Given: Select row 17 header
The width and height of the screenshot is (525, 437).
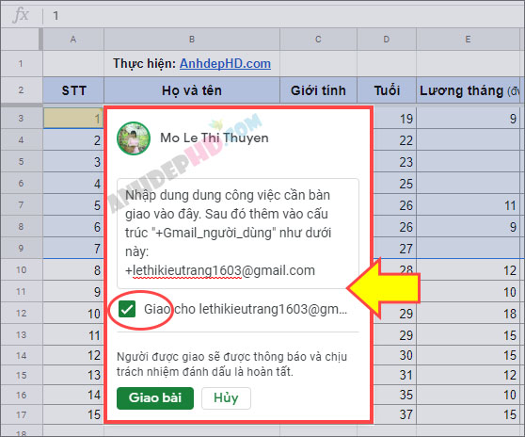Looking at the screenshot, I should pyautogui.click(x=22, y=415).
